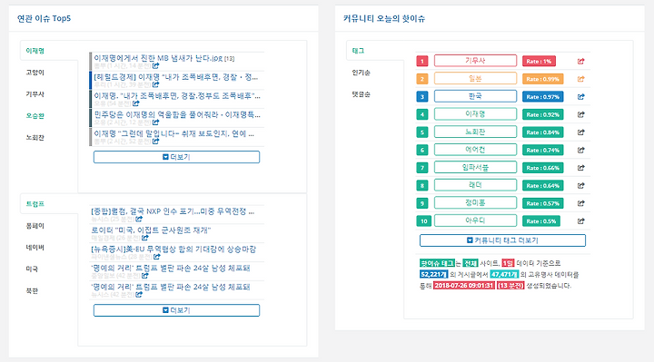Click the 아우디 tag button
The image size is (654, 362).
[475, 220]
